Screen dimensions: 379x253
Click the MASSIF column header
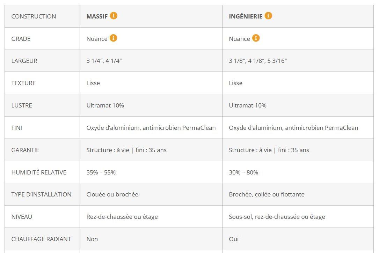coord(97,16)
